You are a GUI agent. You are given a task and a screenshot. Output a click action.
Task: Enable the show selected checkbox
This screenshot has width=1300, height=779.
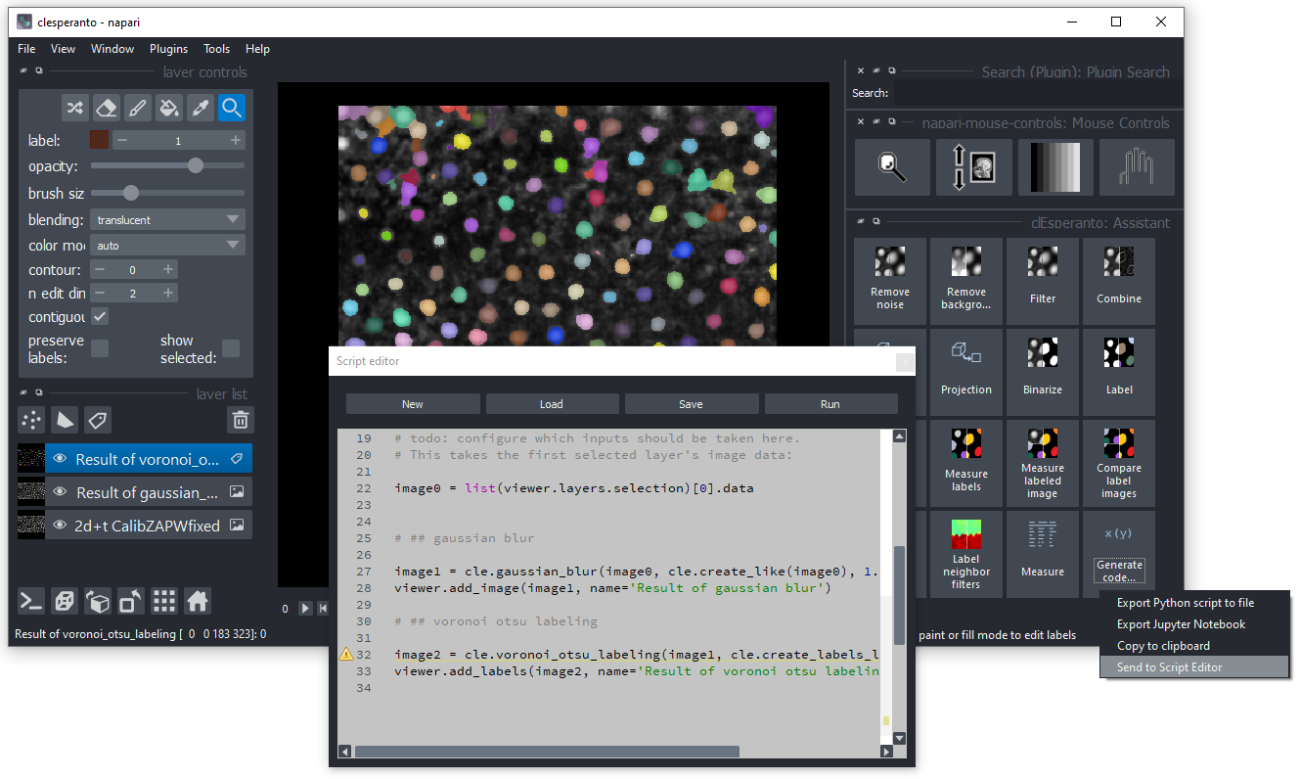click(x=231, y=348)
